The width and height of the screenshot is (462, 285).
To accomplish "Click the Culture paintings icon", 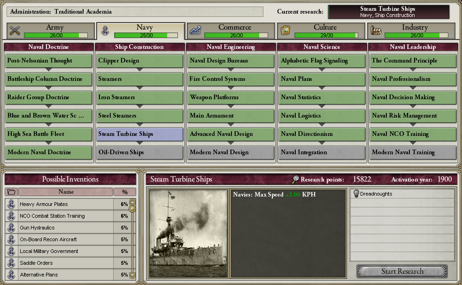I will [x=285, y=30].
